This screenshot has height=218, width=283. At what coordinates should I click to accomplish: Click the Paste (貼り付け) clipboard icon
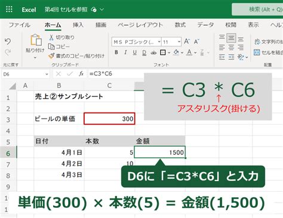36,40
